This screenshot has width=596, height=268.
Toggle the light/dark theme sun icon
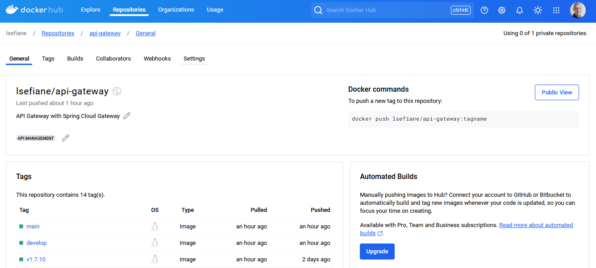pyautogui.click(x=538, y=10)
